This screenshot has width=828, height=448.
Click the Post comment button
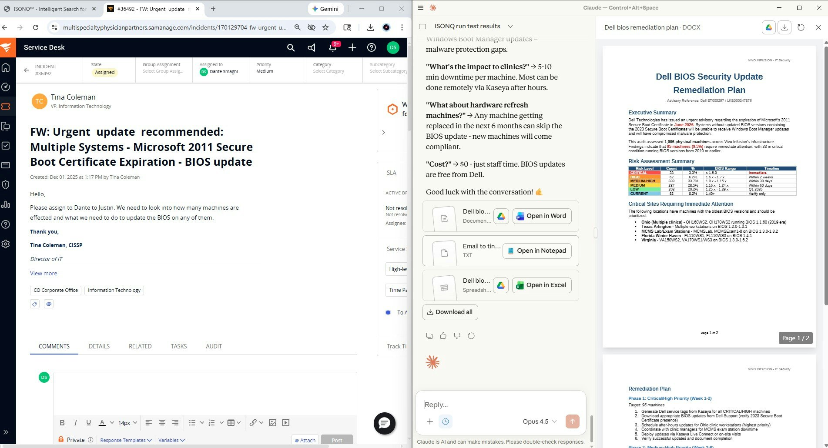tap(337, 440)
